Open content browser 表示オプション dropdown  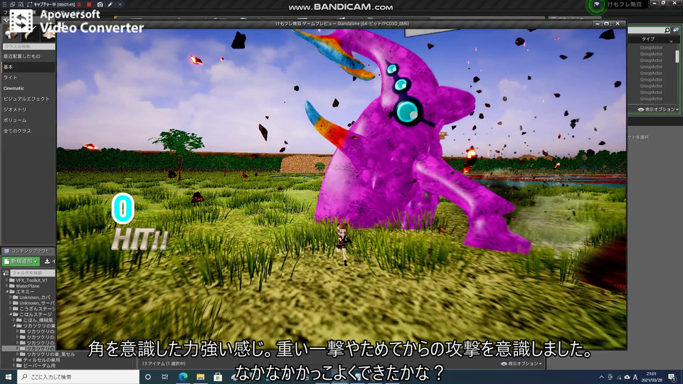coord(521,363)
